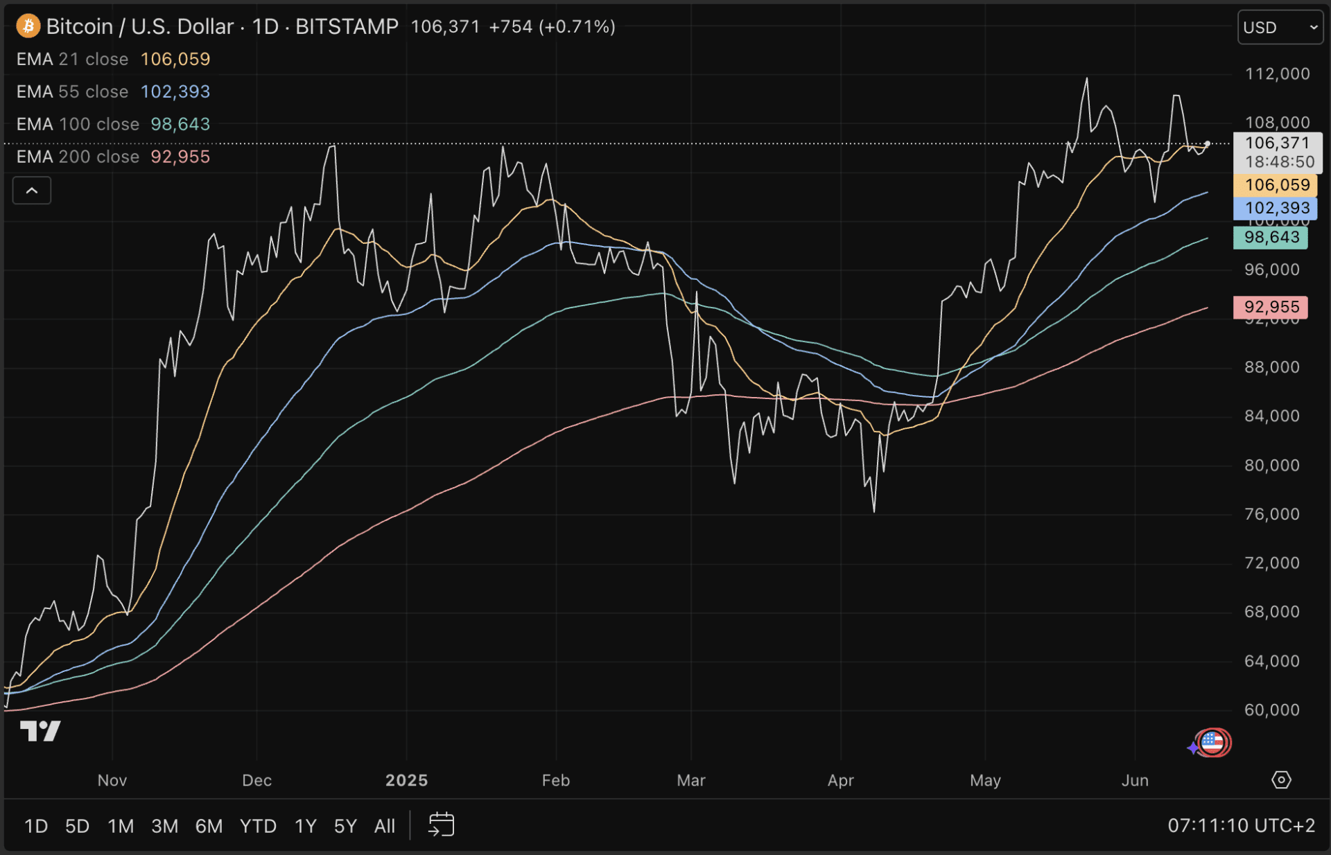This screenshot has width=1331, height=855.
Task: Click the UTC+2 timezone clock
Action: 1240,826
